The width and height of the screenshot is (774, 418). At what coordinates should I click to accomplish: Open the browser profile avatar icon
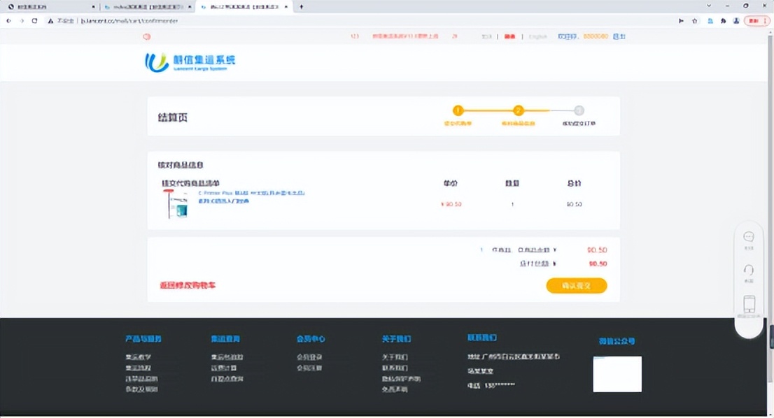point(736,21)
